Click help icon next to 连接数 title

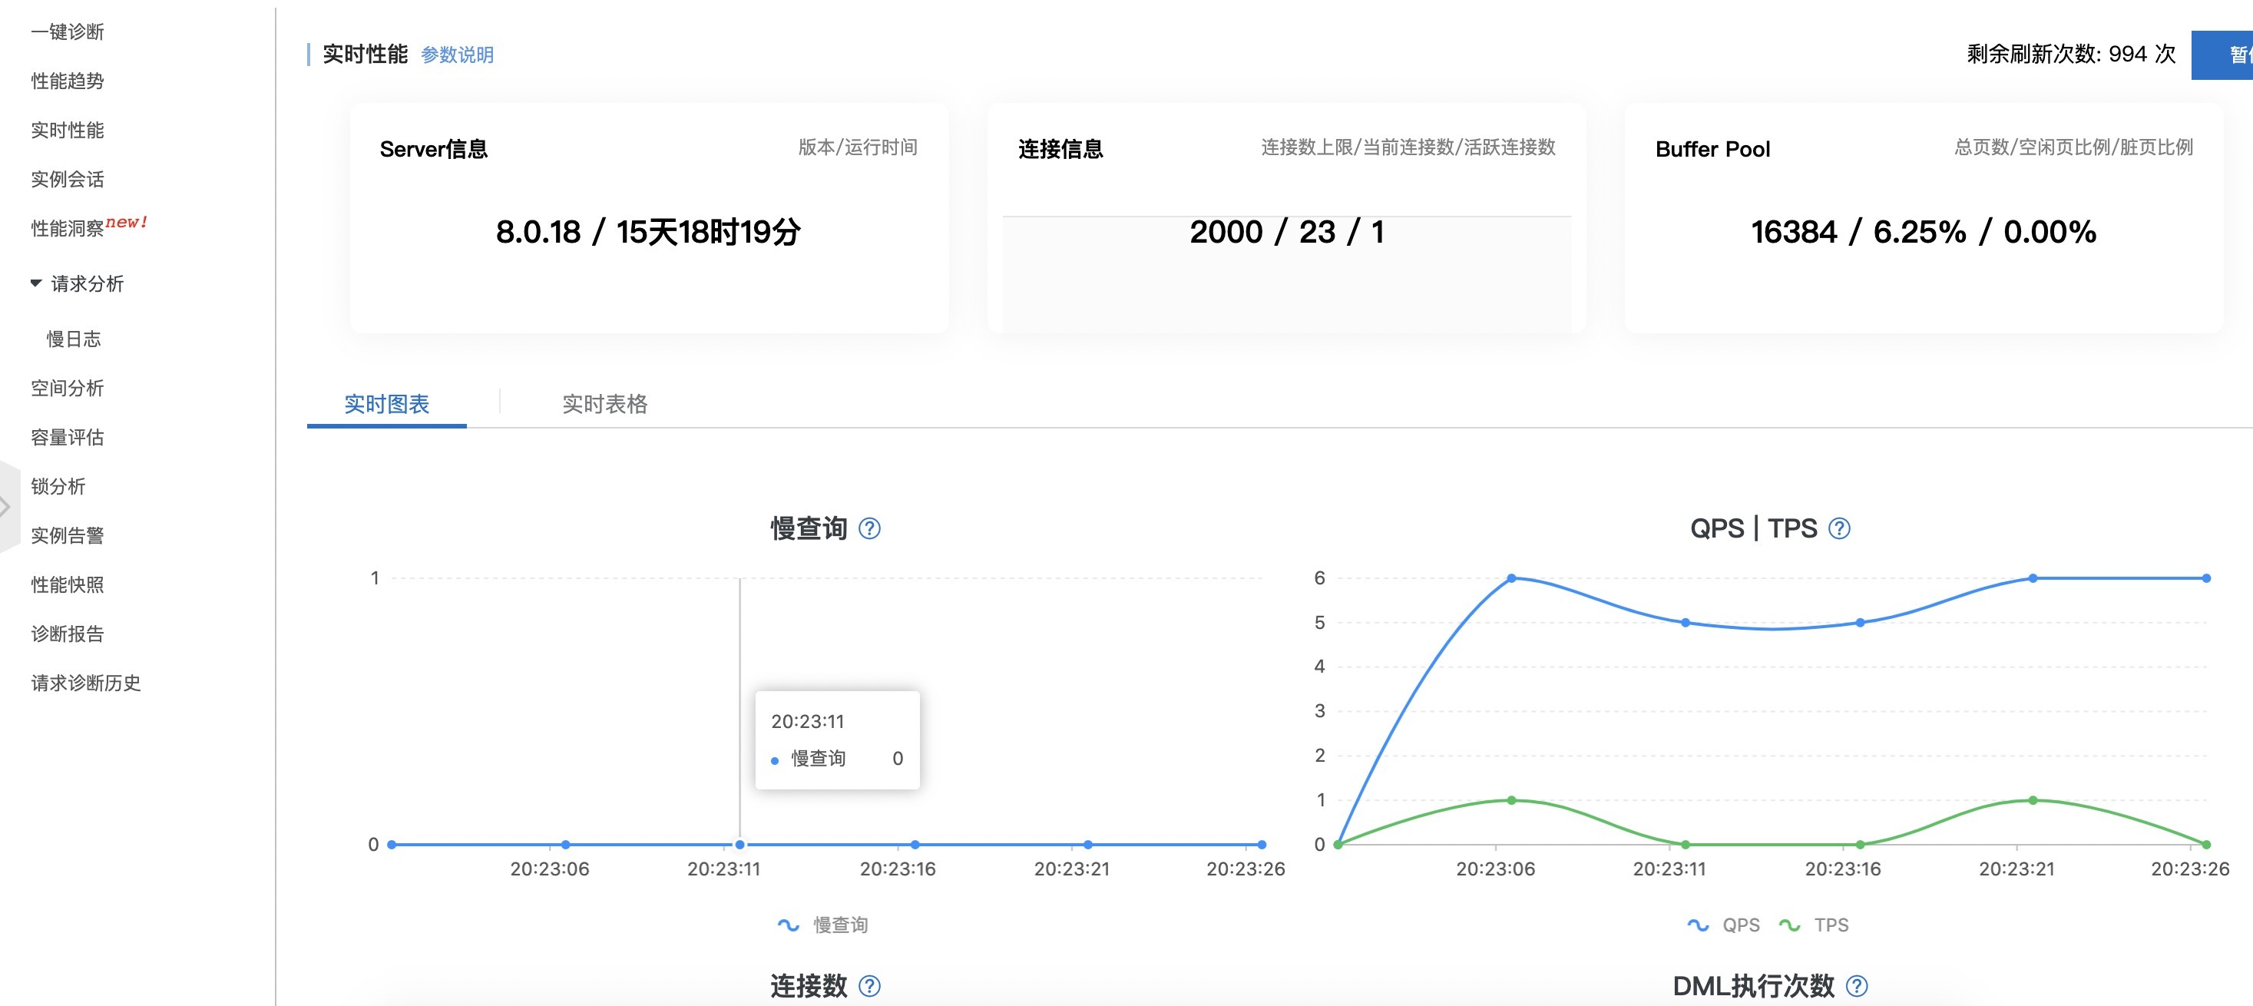pos(868,986)
